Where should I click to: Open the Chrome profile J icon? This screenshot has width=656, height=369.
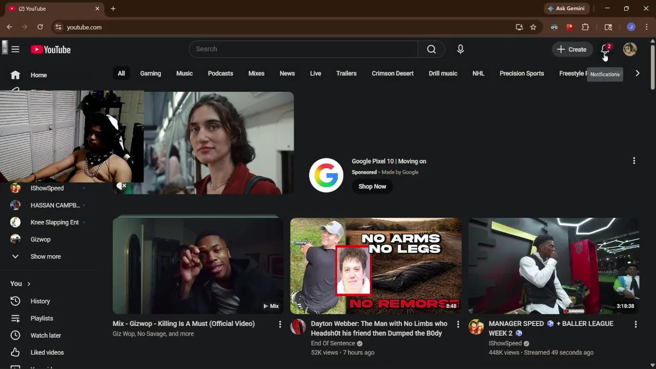click(x=631, y=27)
